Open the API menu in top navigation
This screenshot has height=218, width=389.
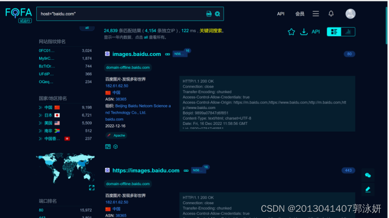[281, 14]
